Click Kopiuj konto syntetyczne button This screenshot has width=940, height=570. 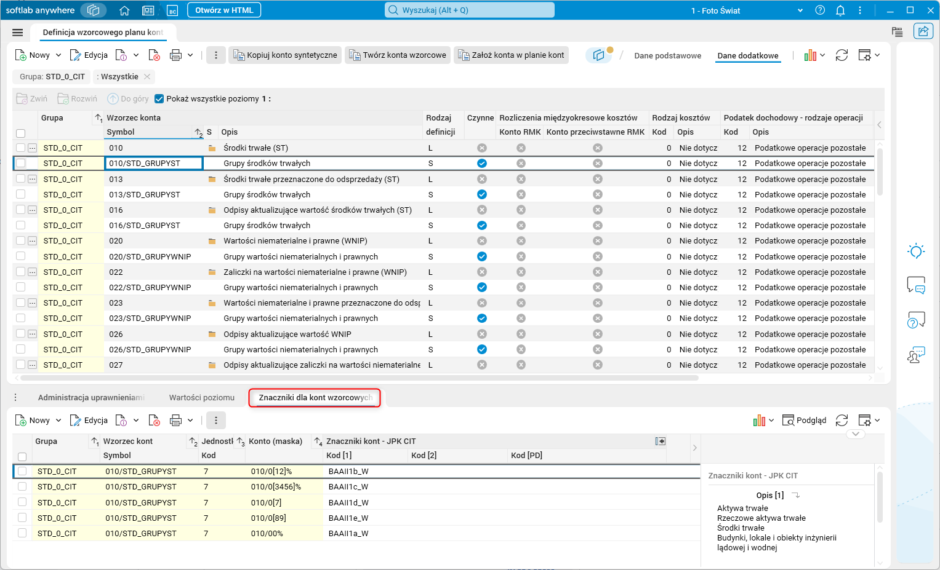[x=286, y=55]
